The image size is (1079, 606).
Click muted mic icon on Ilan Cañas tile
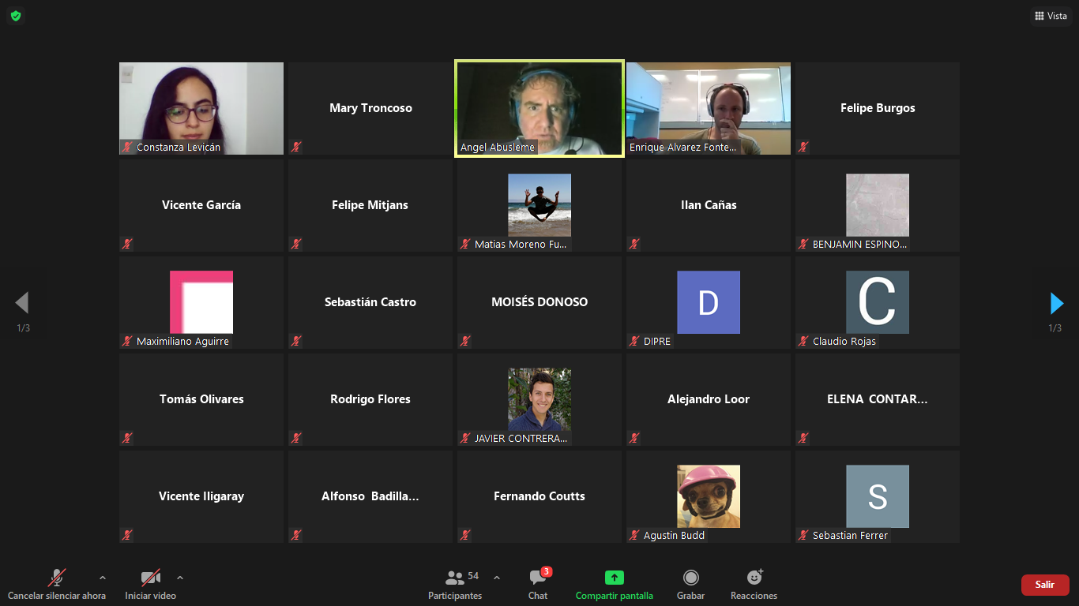click(x=634, y=244)
